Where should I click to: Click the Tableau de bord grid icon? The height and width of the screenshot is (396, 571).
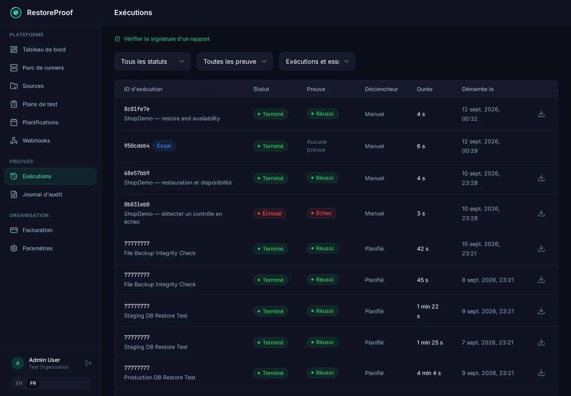click(14, 49)
